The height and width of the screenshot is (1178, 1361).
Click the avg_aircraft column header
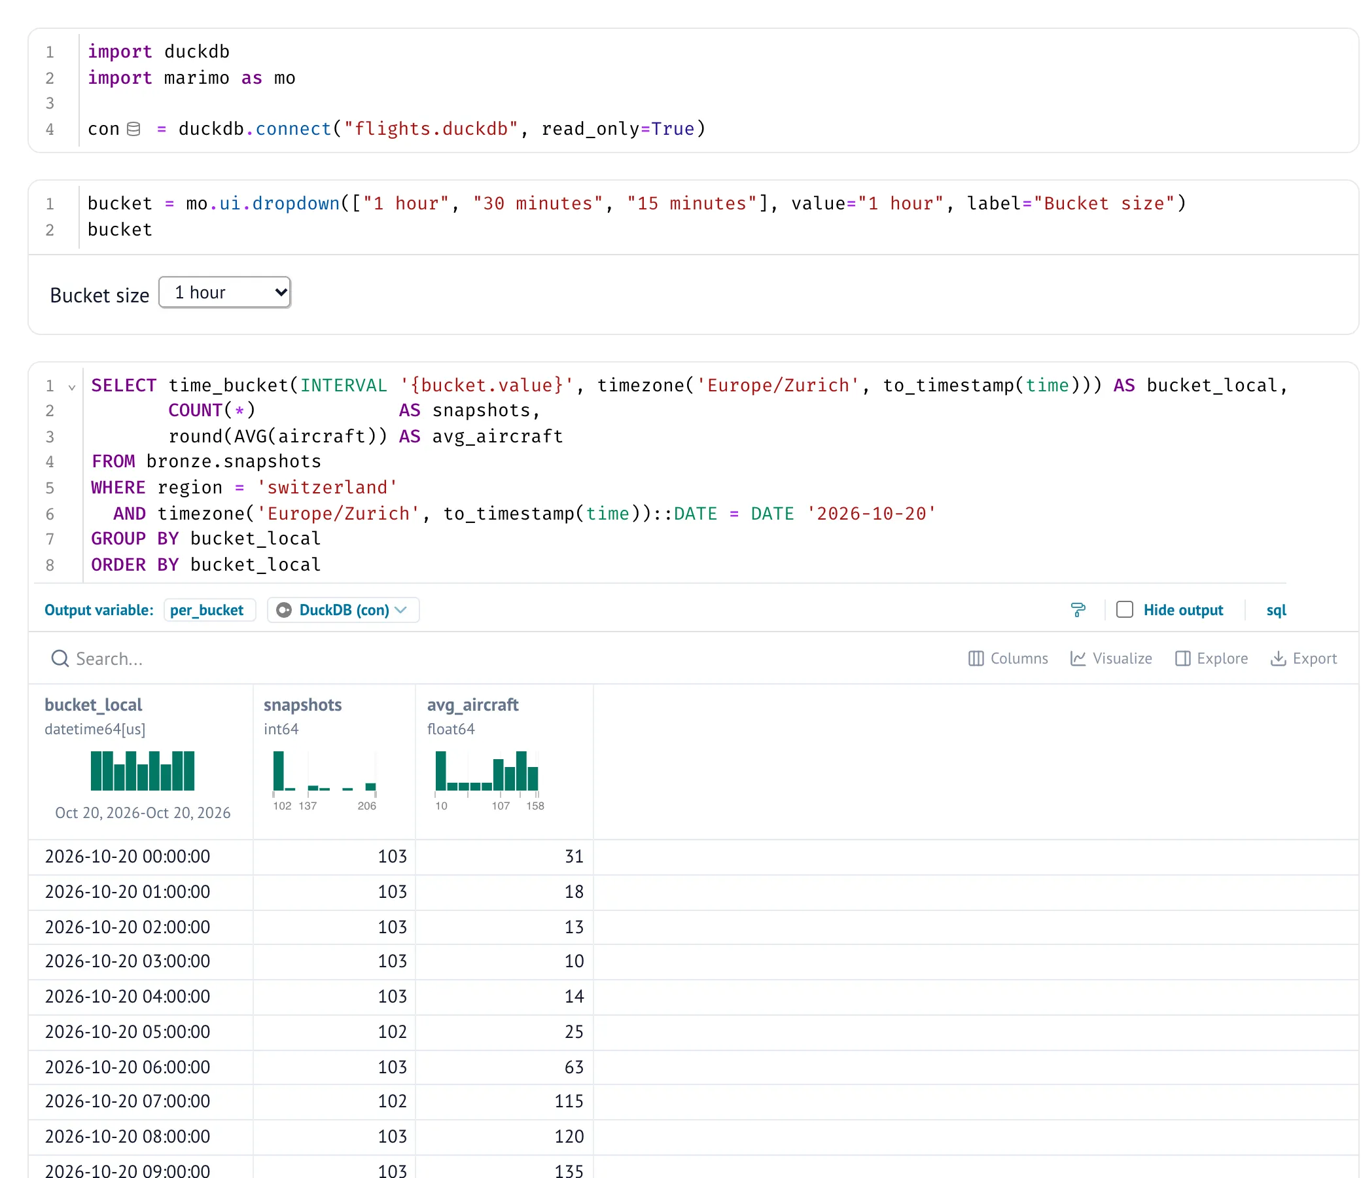click(472, 705)
